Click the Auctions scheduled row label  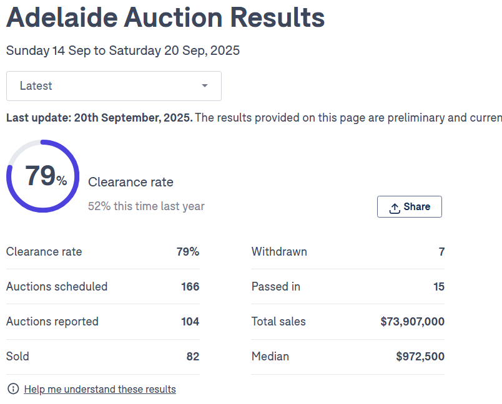57,287
